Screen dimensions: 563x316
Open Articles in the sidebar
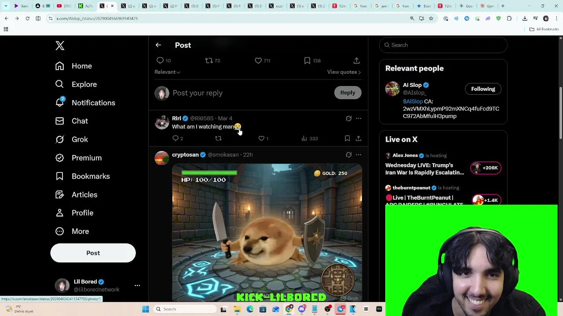point(76,195)
